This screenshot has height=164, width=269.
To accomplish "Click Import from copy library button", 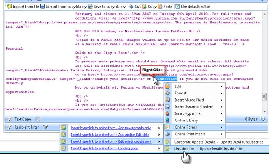I will point(64,7).
